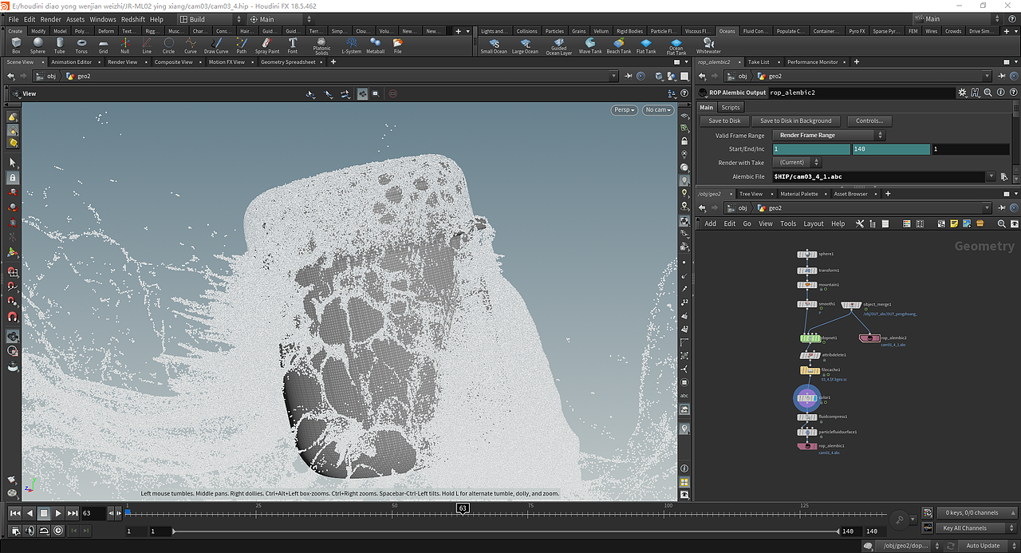Select the Tube shelf tool
This screenshot has width=1021, height=553.
60,45
